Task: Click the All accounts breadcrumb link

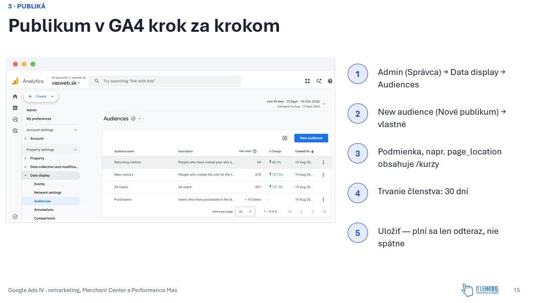Action: click(x=60, y=77)
